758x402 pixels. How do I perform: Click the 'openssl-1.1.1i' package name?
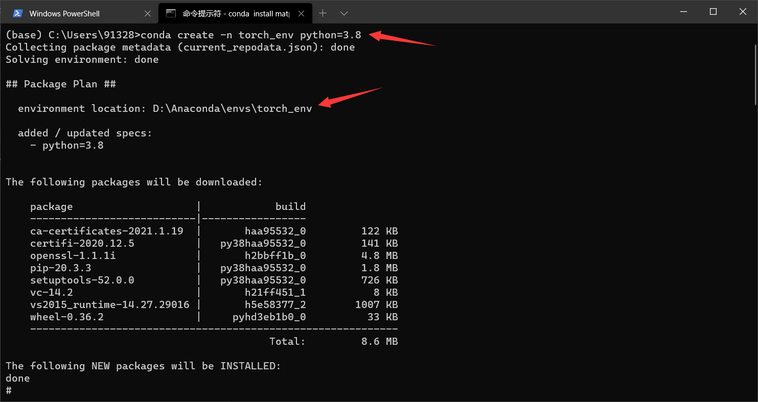[73, 256]
